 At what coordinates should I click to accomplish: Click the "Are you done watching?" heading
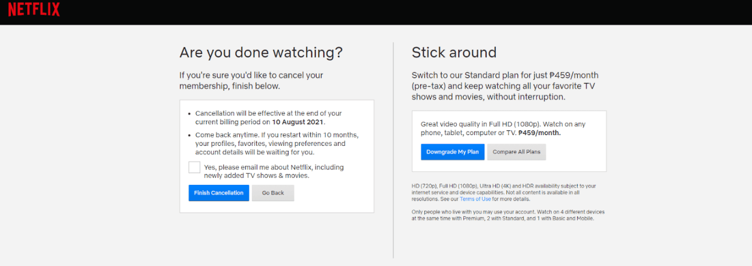pos(261,53)
